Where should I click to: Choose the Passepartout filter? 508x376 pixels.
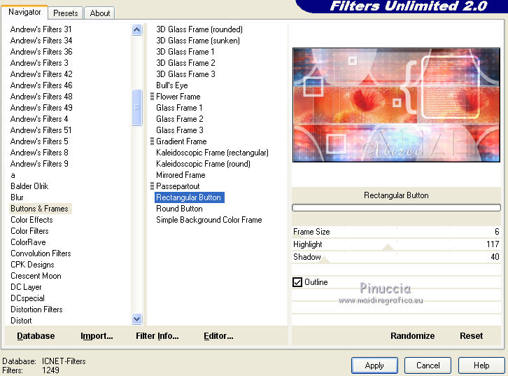coord(178,186)
